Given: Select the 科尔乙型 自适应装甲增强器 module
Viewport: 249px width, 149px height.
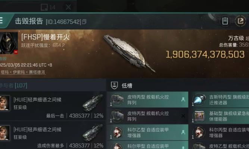Looking at the screenshot, I should click(148, 133).
